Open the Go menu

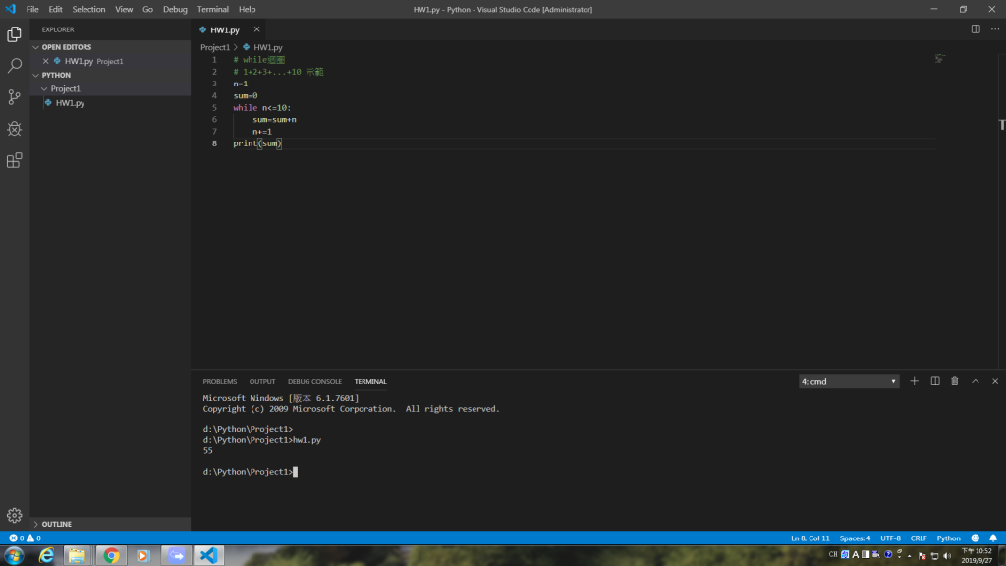(147, 9)
